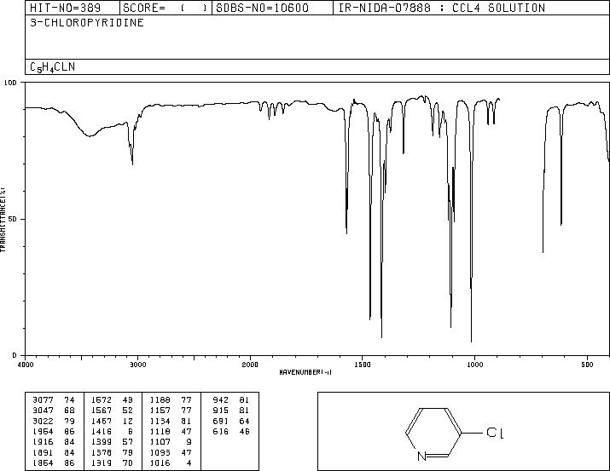
Task: Select the molecular formula C5H4ClN
Action: (52, 67)
